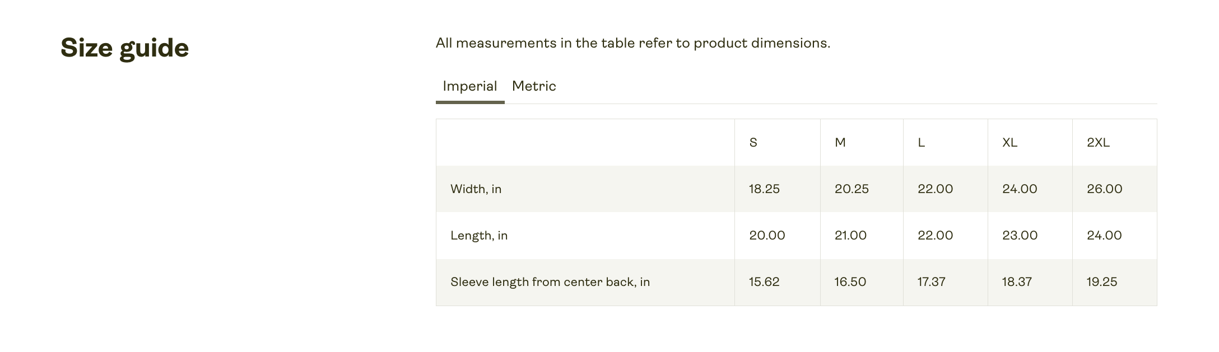The image size is (1219, 352).
Task: Click the 17.37 sleeve length for L
Action: point(931,282)
